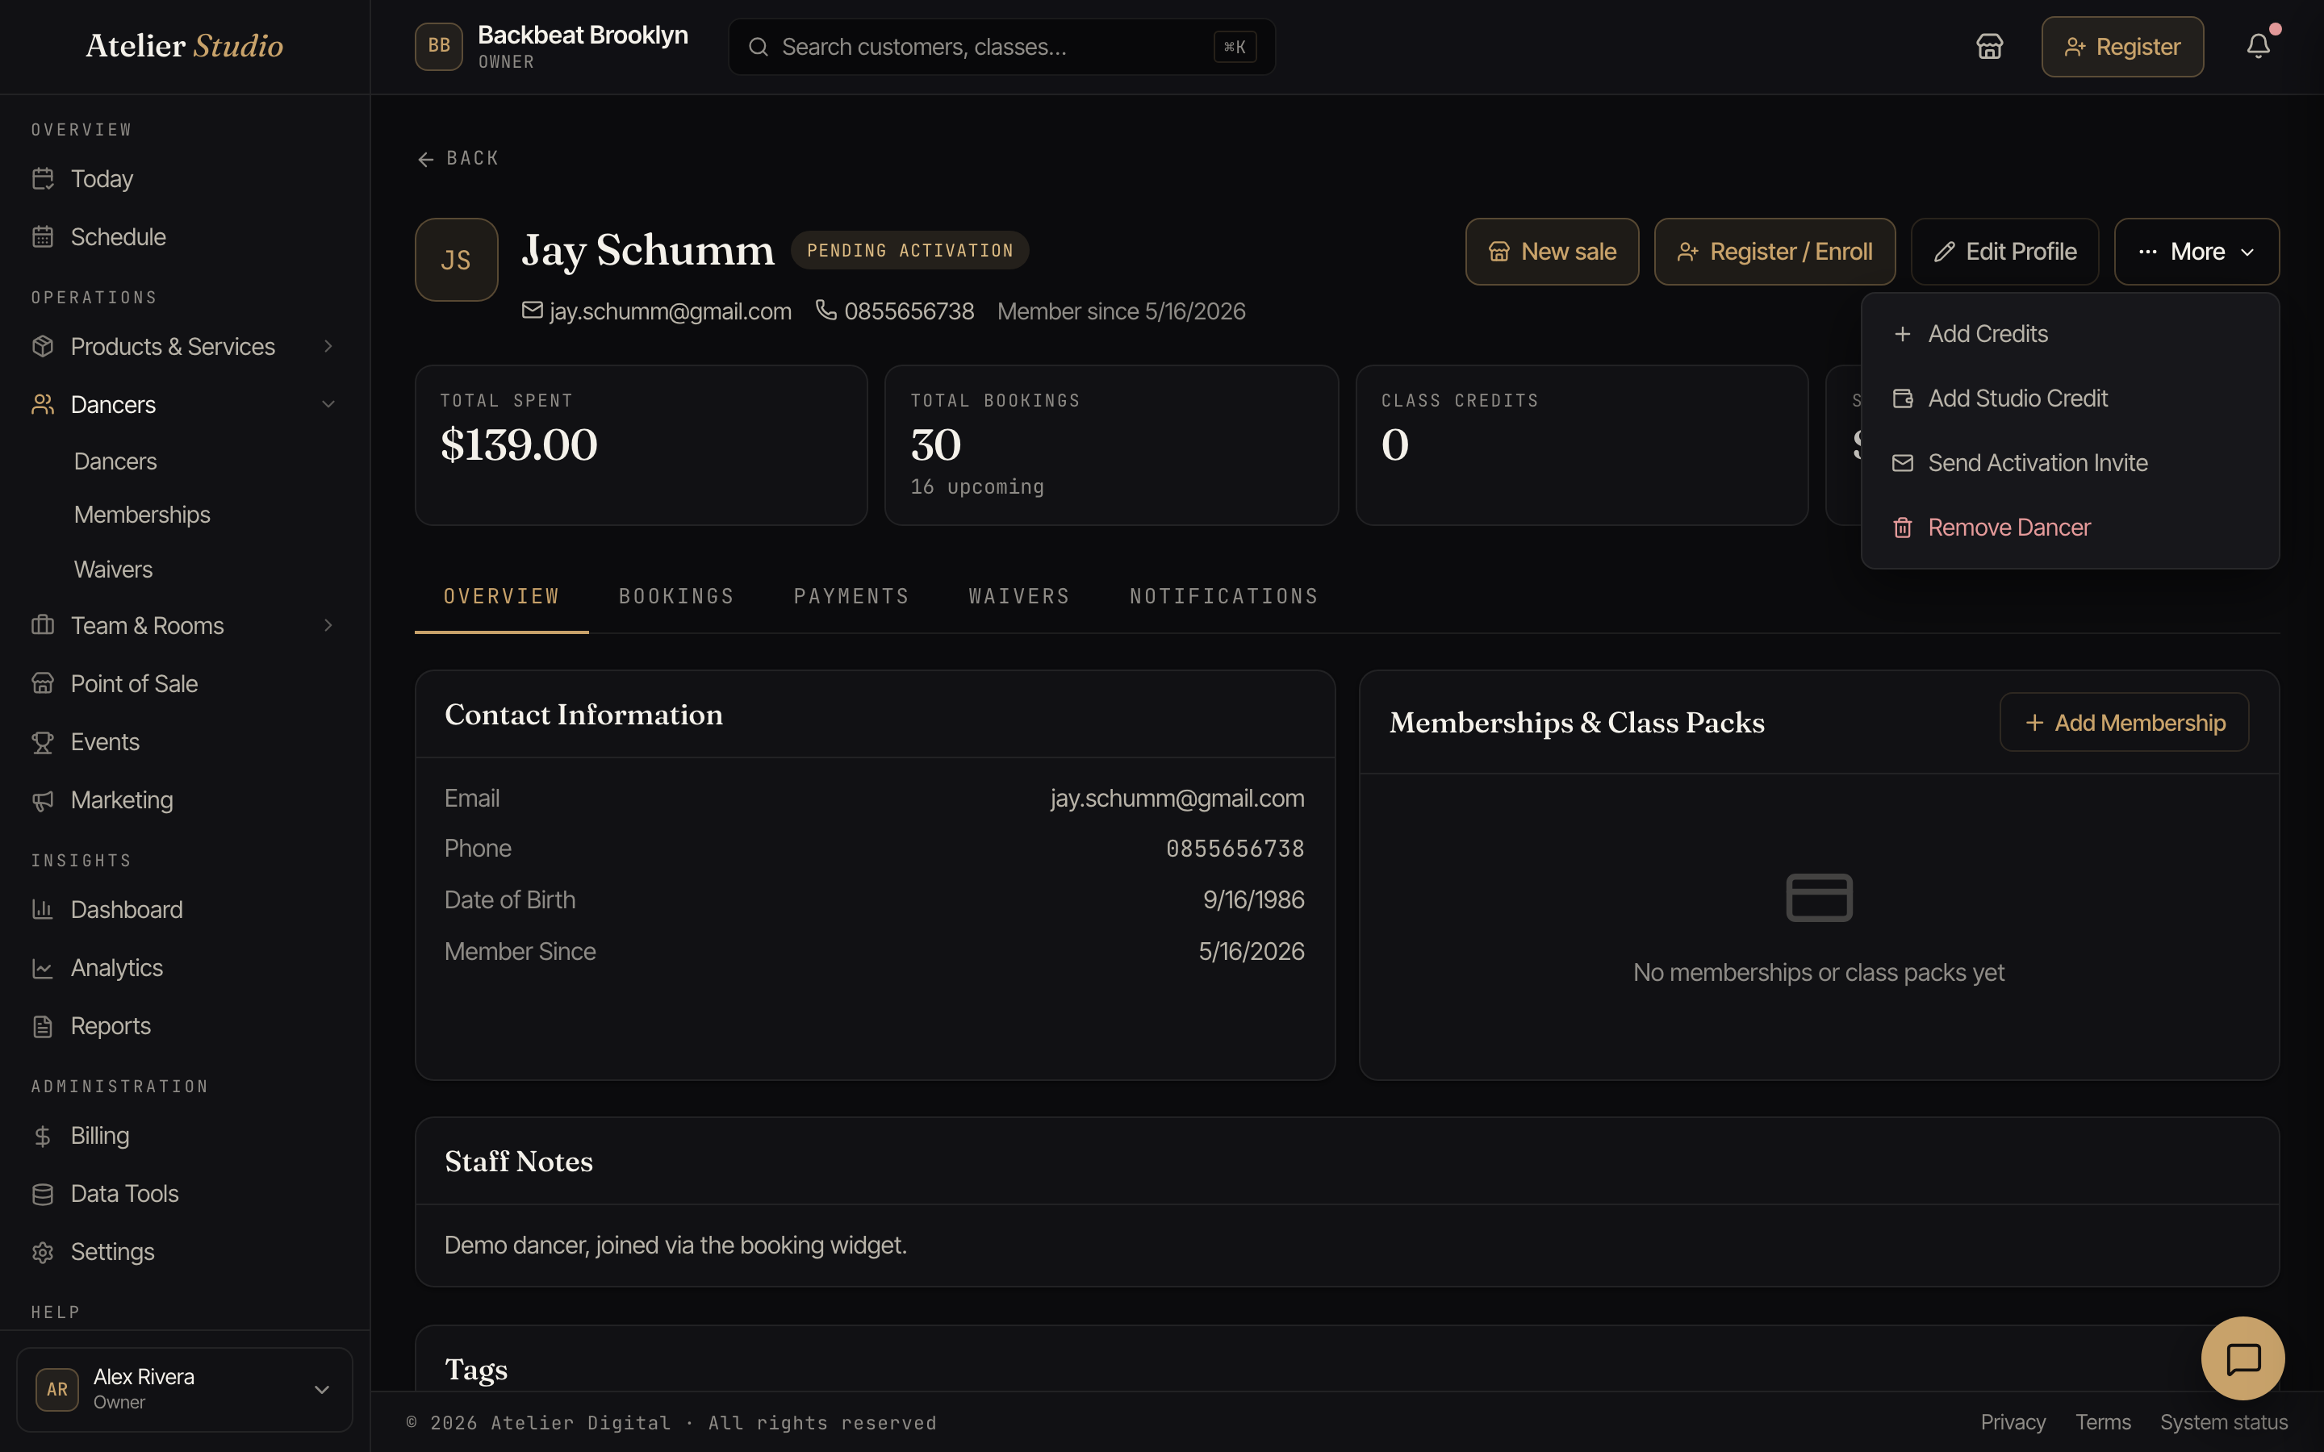
Task: Click the Schedule grid icon in sidebar
Action: pyautogui.click(x=42, y=236)
